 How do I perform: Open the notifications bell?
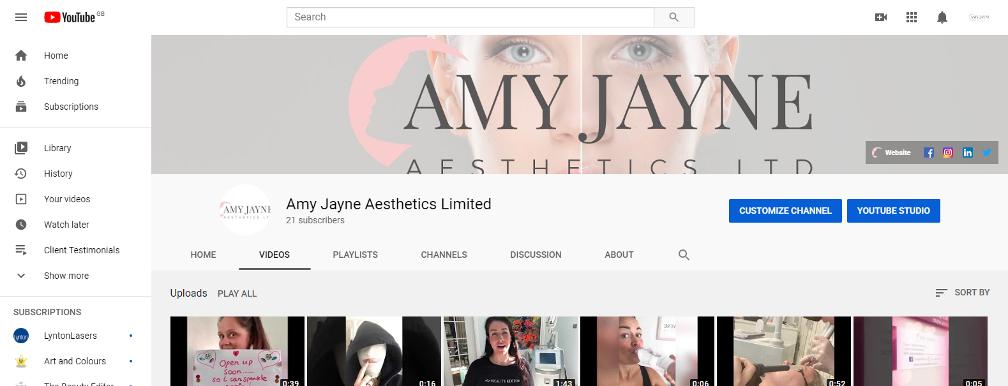942,17
